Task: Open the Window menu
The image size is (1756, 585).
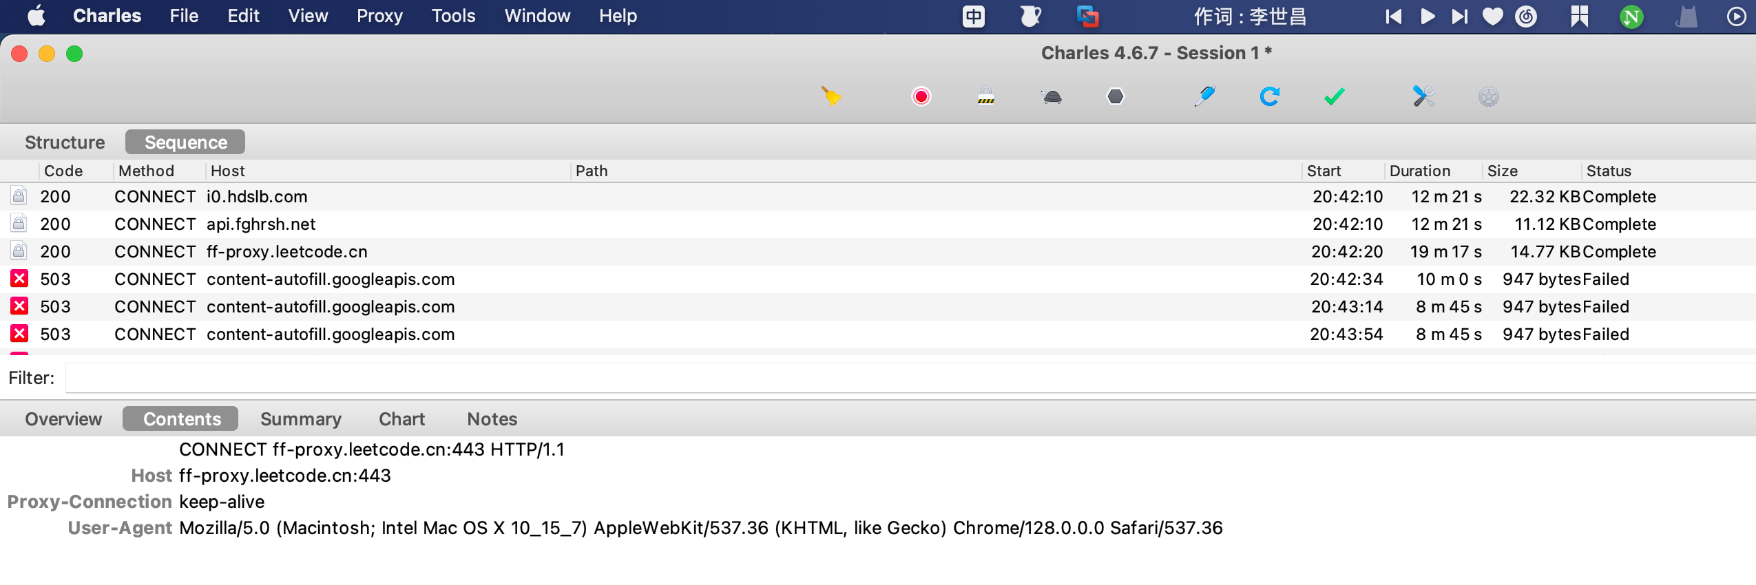Action: 537,16
